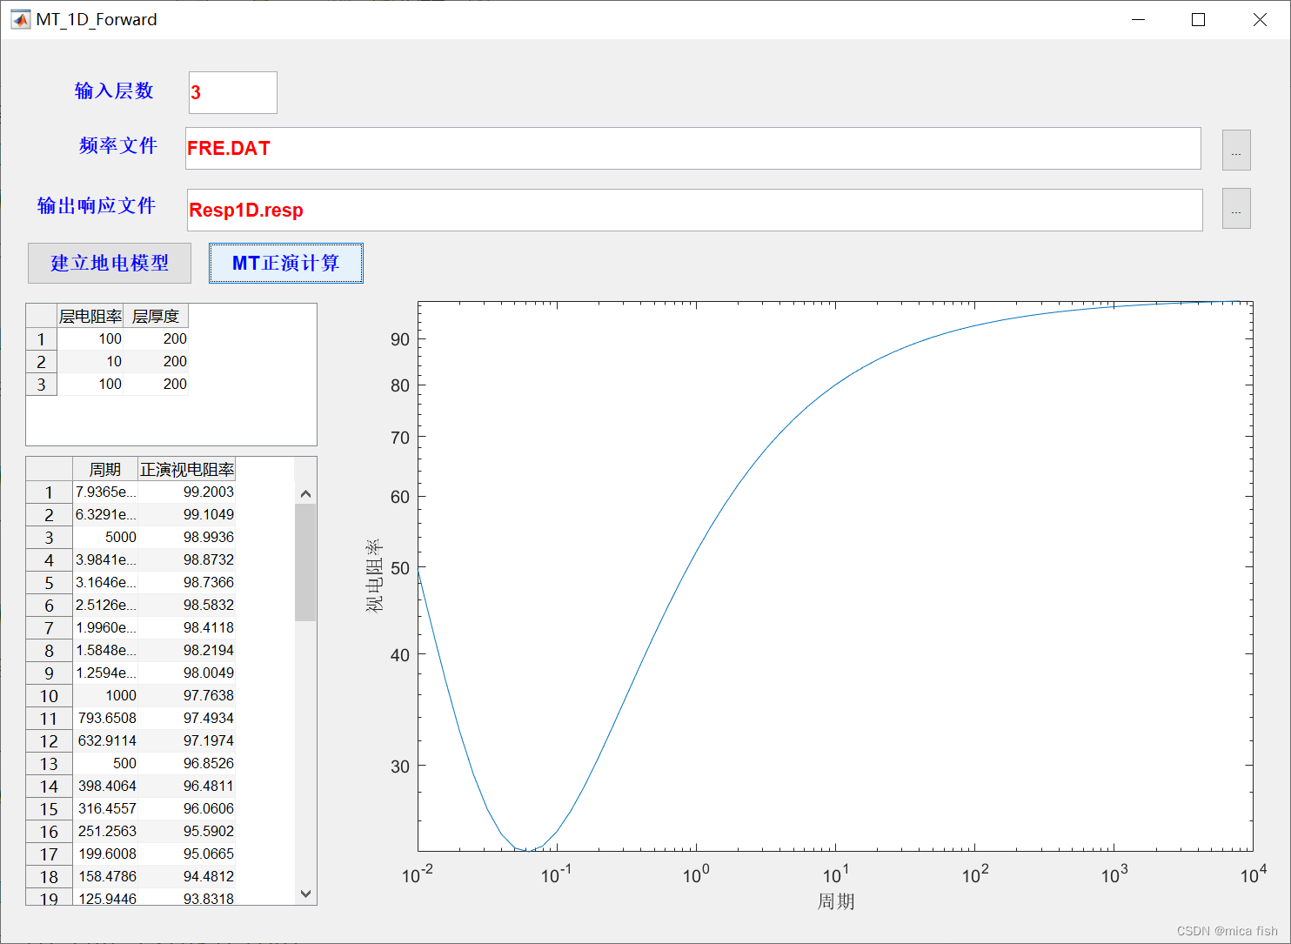Viewport: 1291px width, 944px height.
Task: Maximize the MT_1D_Forward window
Action: (1199, 19)
